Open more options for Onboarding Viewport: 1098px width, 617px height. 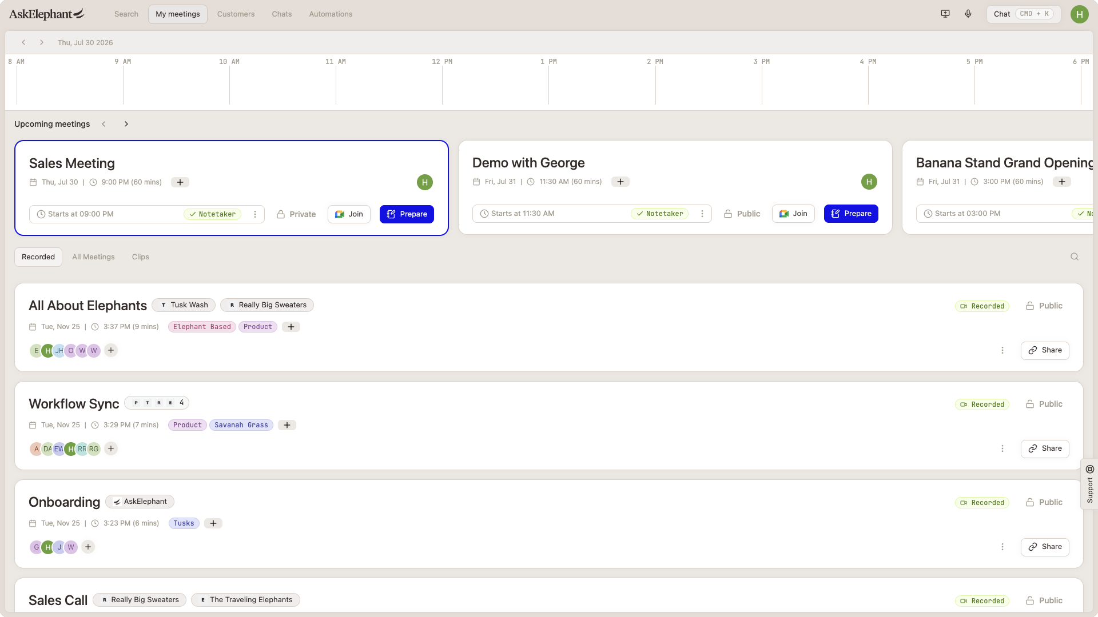click(x=1002, y=547)
